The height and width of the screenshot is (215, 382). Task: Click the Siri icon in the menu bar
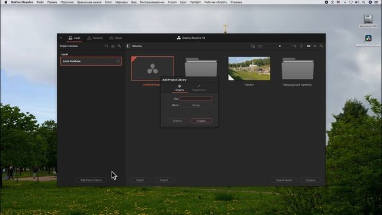(370, 2)
